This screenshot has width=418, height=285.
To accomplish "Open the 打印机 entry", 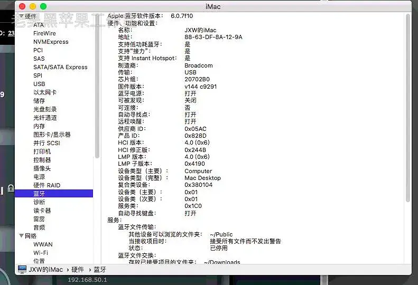I will [42, 151].
